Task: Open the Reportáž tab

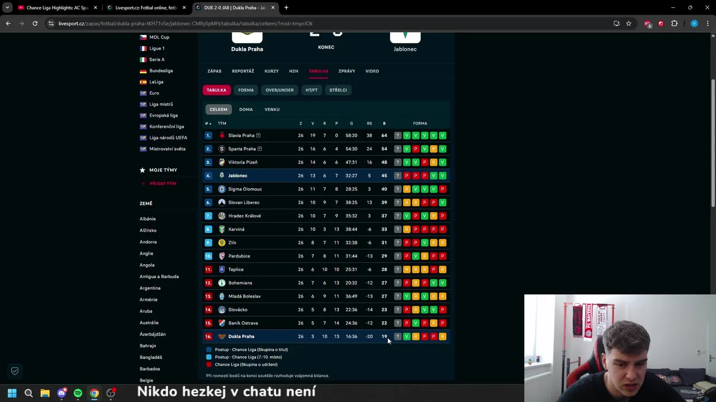Action: click(243, 71)
